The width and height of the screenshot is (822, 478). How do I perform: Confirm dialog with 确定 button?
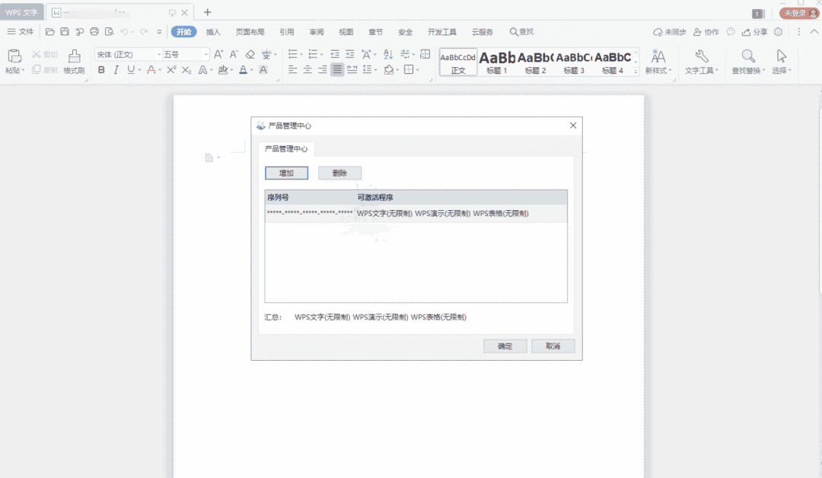(505, 346)
